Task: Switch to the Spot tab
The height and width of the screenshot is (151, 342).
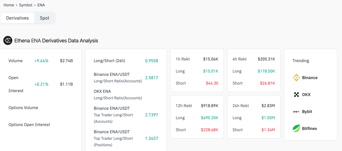Action: coord(44,18)
